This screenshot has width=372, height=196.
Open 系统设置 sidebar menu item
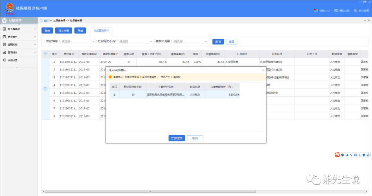(x=19, y=60)
